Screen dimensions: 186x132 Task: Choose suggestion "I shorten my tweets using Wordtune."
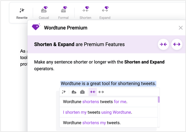click(x=98, y=112)
